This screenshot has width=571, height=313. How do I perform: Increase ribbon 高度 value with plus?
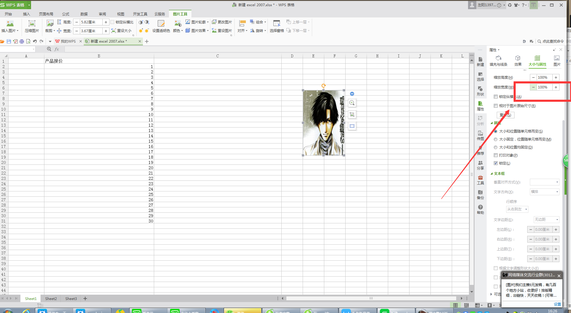(x=106, y=22)
